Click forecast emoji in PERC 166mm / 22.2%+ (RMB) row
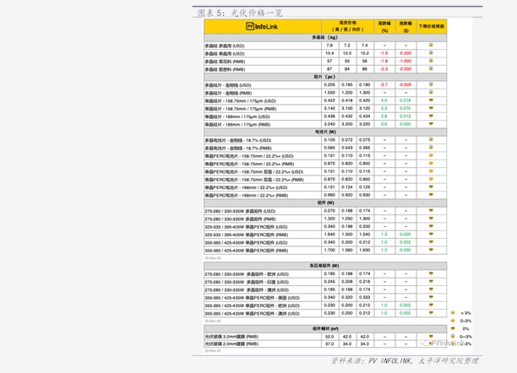517x373 pixels. [431, 195]
